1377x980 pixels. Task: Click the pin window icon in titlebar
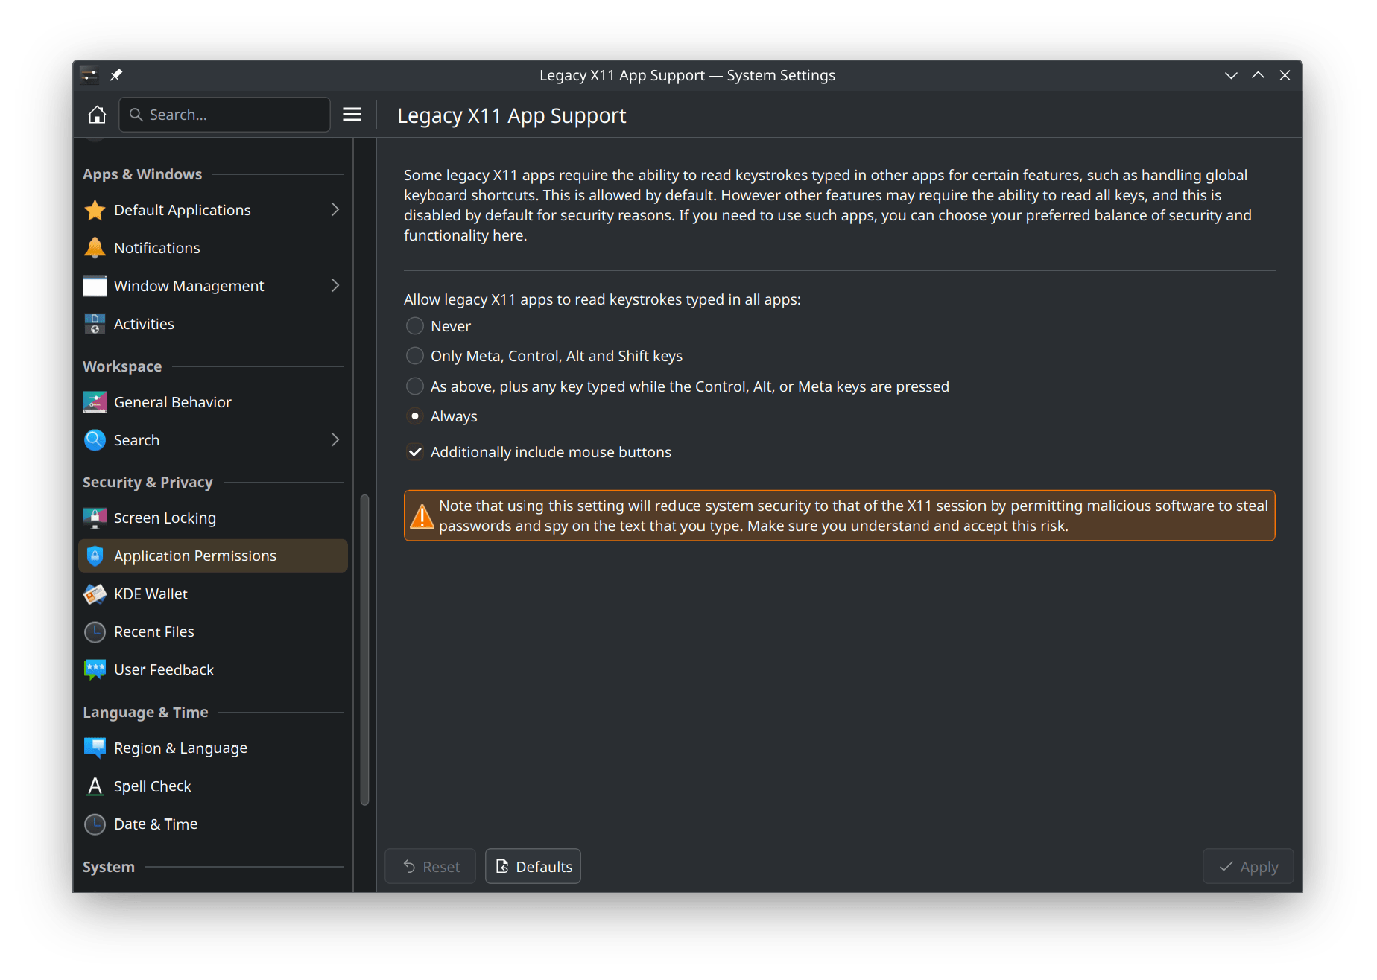(x=116, y=75)
